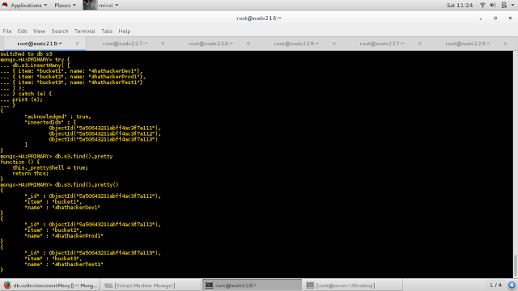
Task: Click the terminal vertical scrollbar thumb
Action: [516, 266]
